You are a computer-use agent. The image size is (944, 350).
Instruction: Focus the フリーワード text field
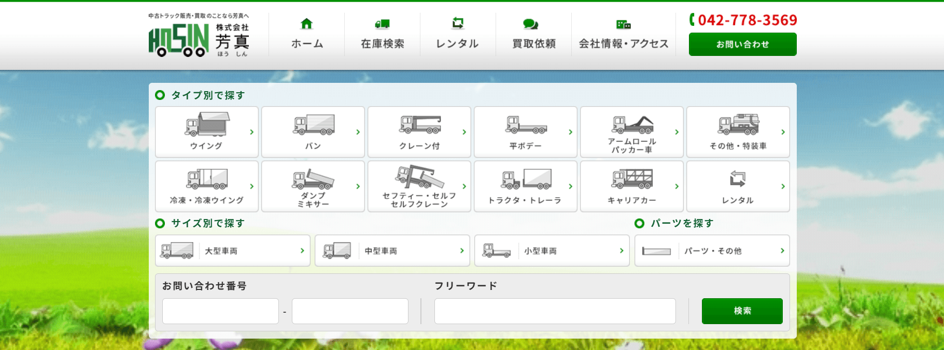coord(555,311)
